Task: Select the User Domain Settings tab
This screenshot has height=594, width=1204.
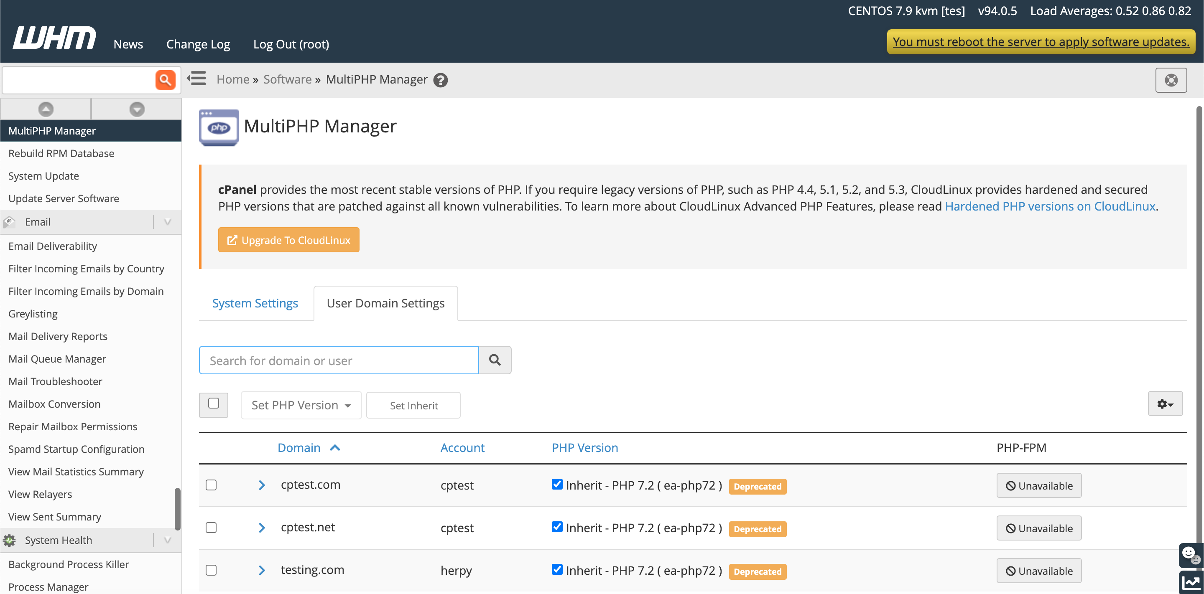Action: (385, 303)
